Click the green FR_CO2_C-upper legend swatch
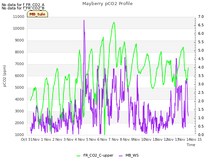This screenshot has width=216, height=162. [78, 156]
